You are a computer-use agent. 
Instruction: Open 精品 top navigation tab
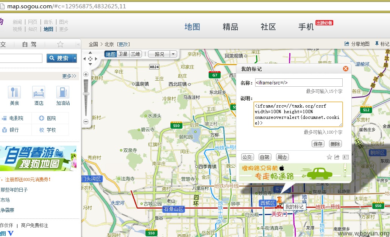pyautogui.click(x=230, y=27)
